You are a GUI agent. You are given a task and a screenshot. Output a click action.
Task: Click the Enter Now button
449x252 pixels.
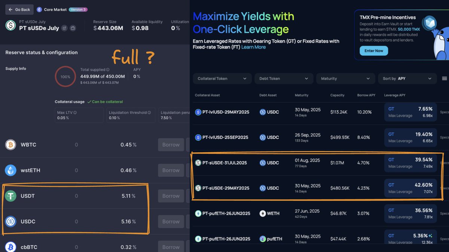point(373,51)
